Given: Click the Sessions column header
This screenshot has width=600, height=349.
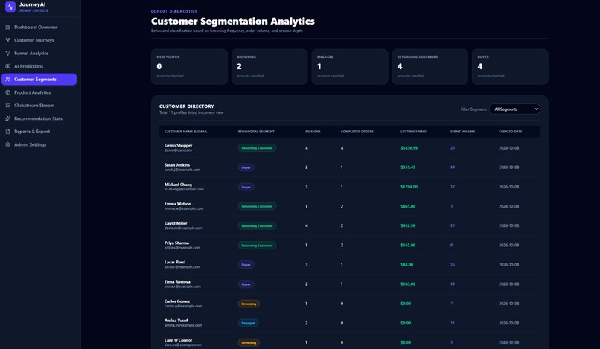Looking at the screenshot, I should pos(313,132).
